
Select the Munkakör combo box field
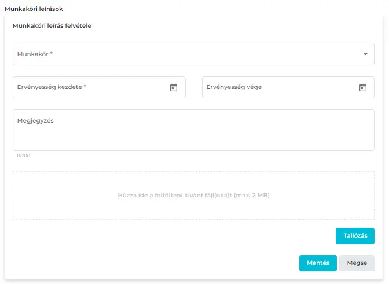[x=185, y=54]
